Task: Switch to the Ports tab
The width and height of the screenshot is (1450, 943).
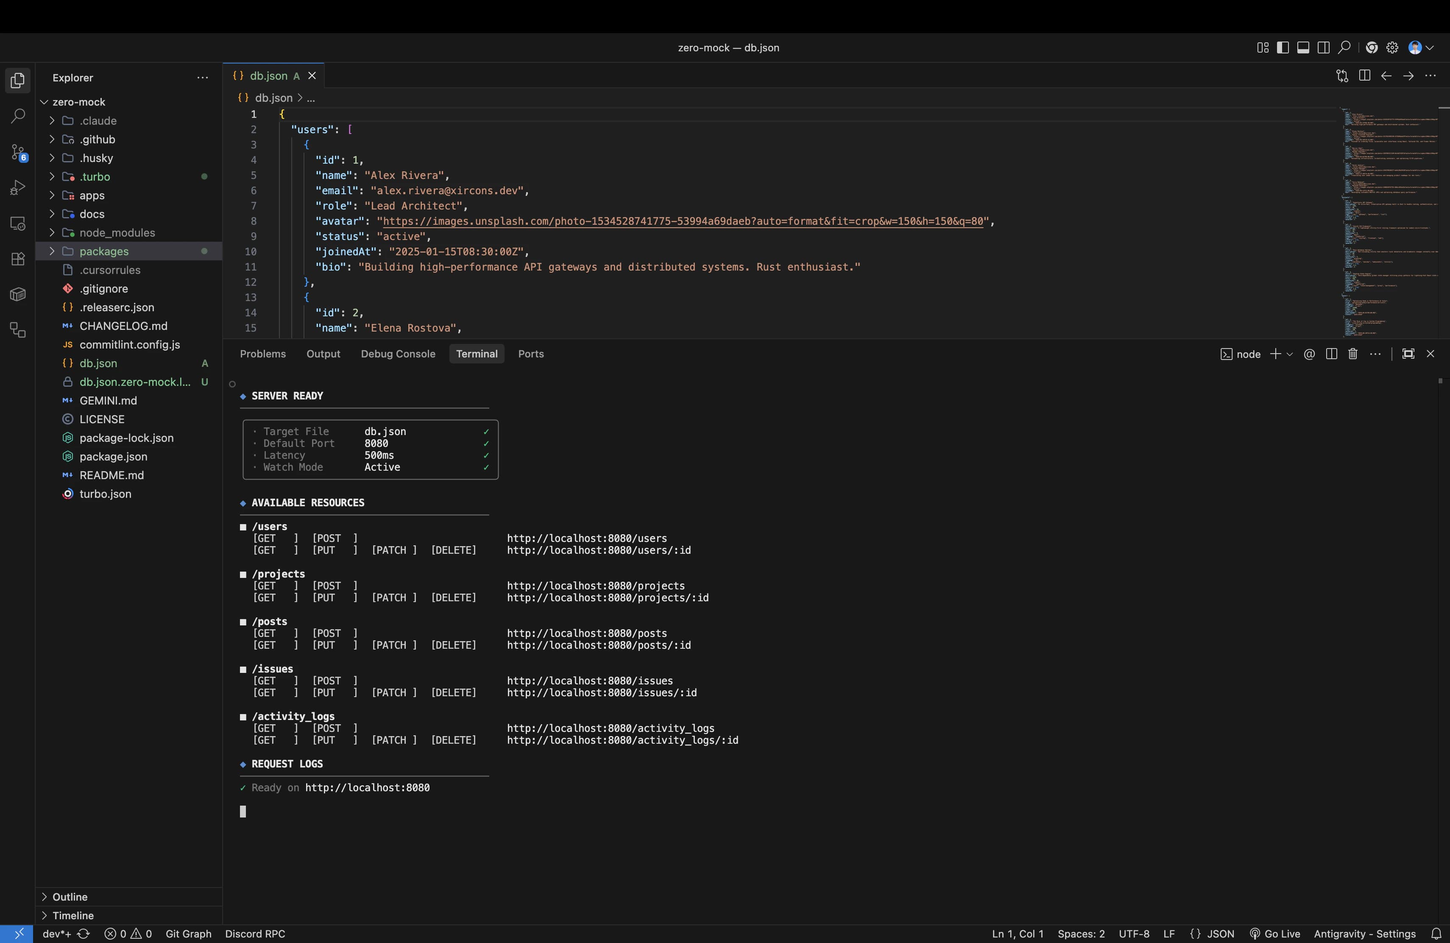Action: tap(531, 354)
